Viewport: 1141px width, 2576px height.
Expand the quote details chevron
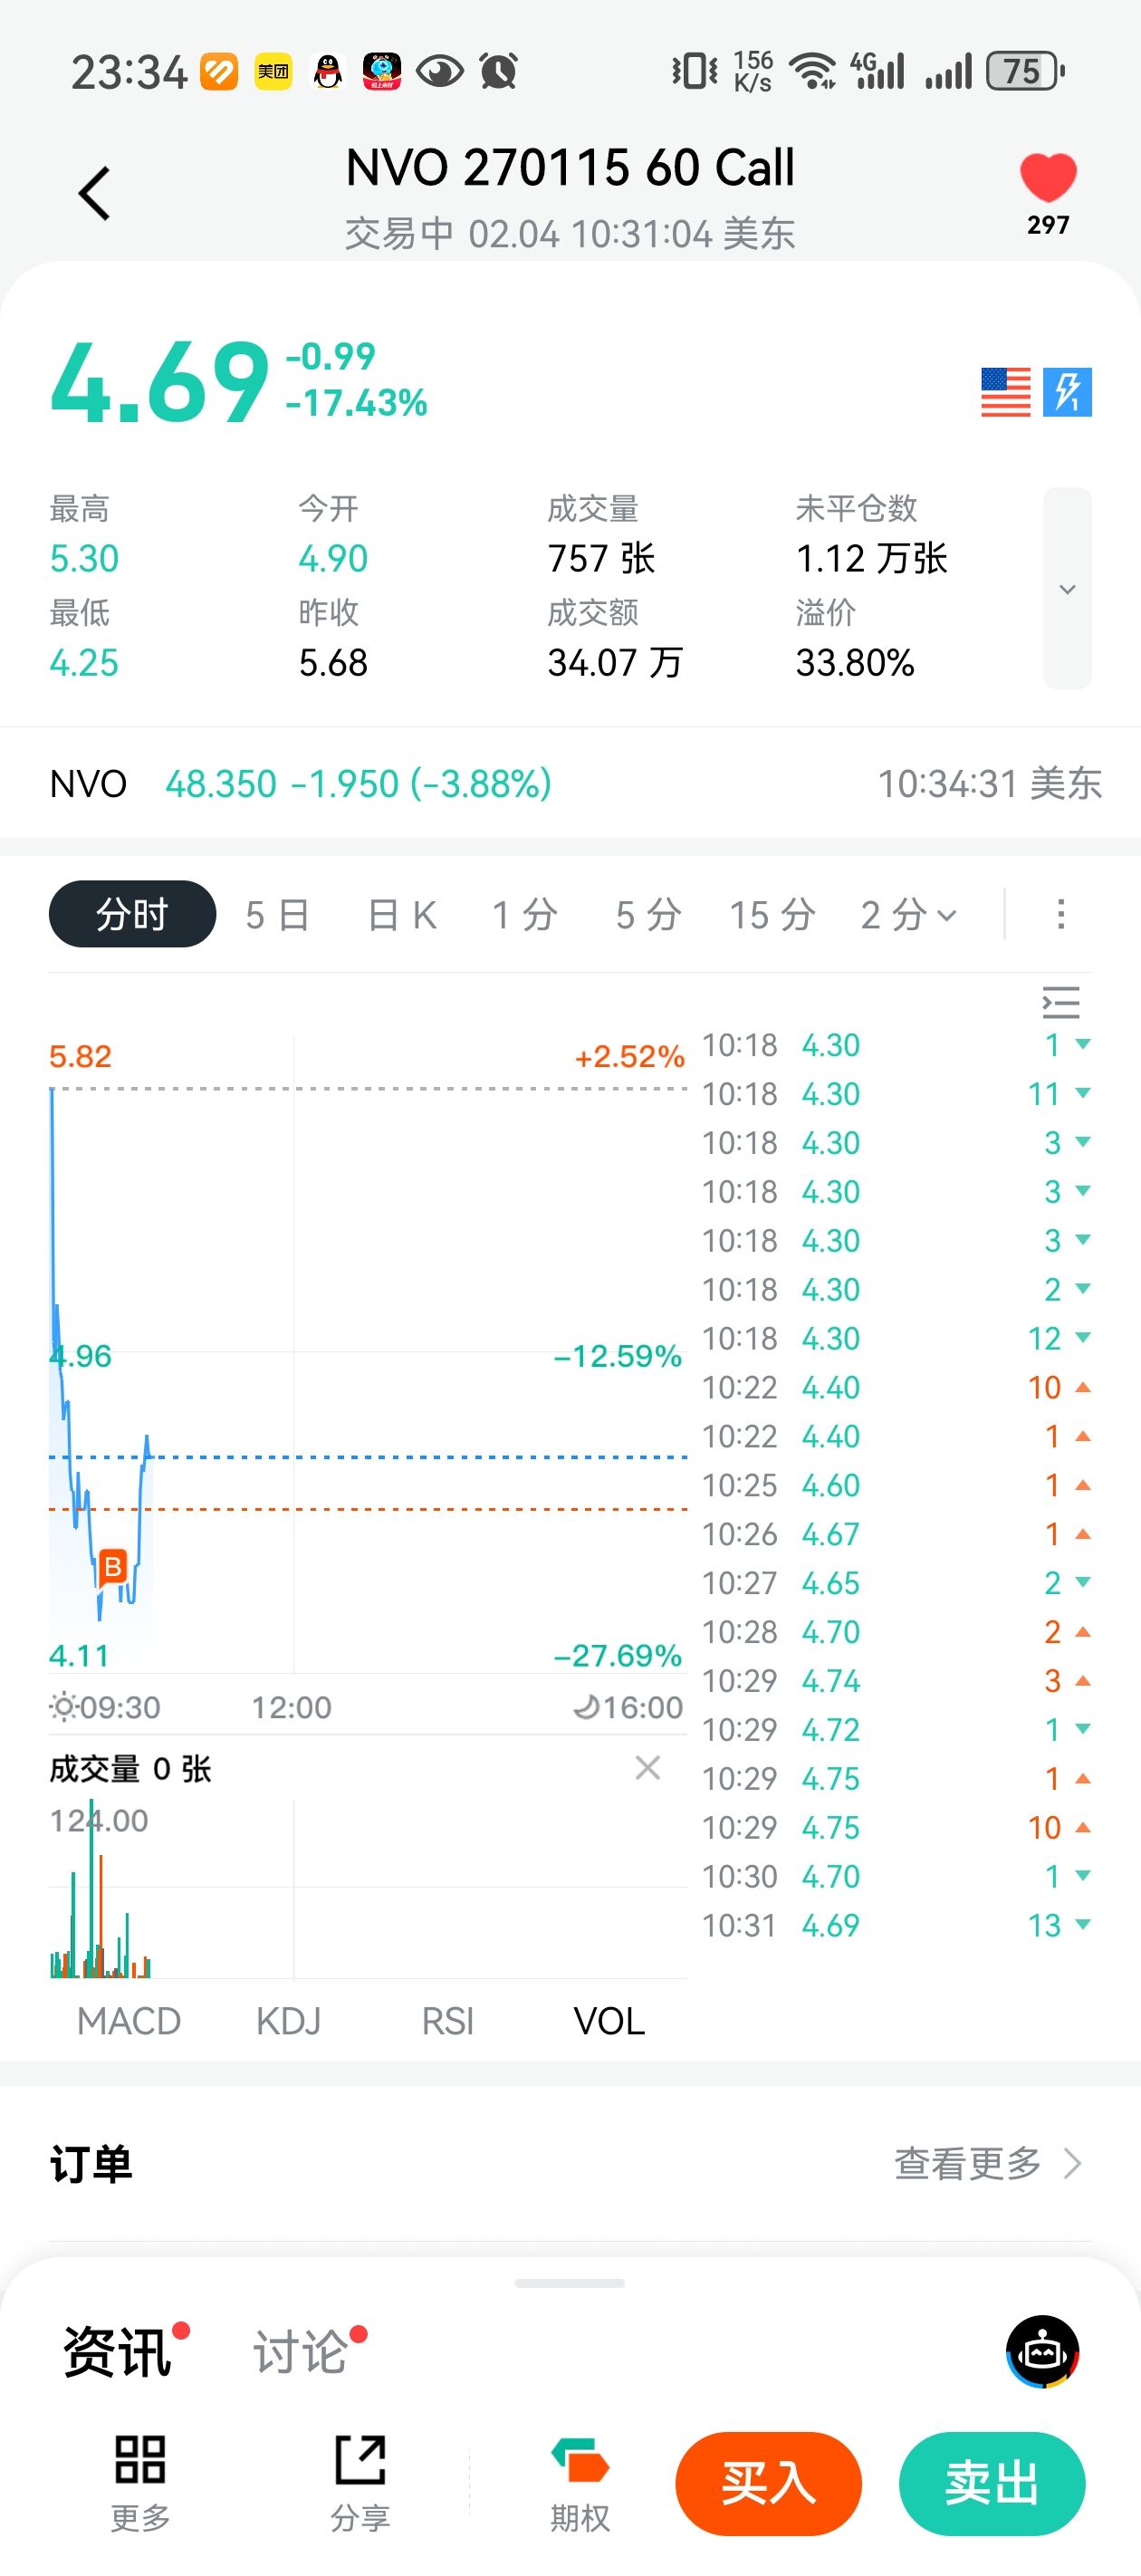coord(1067,589)
